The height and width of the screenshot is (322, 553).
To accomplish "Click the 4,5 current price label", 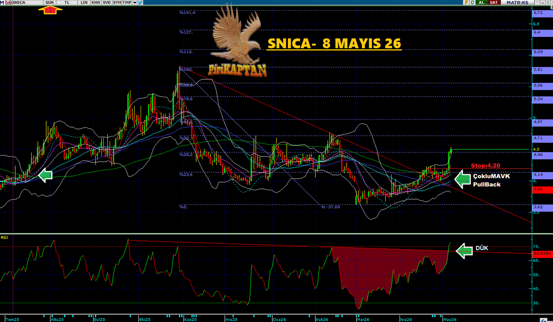I will (536, 149).
